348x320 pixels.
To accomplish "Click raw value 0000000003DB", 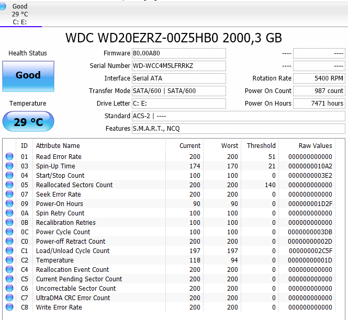I will point(310,232).
